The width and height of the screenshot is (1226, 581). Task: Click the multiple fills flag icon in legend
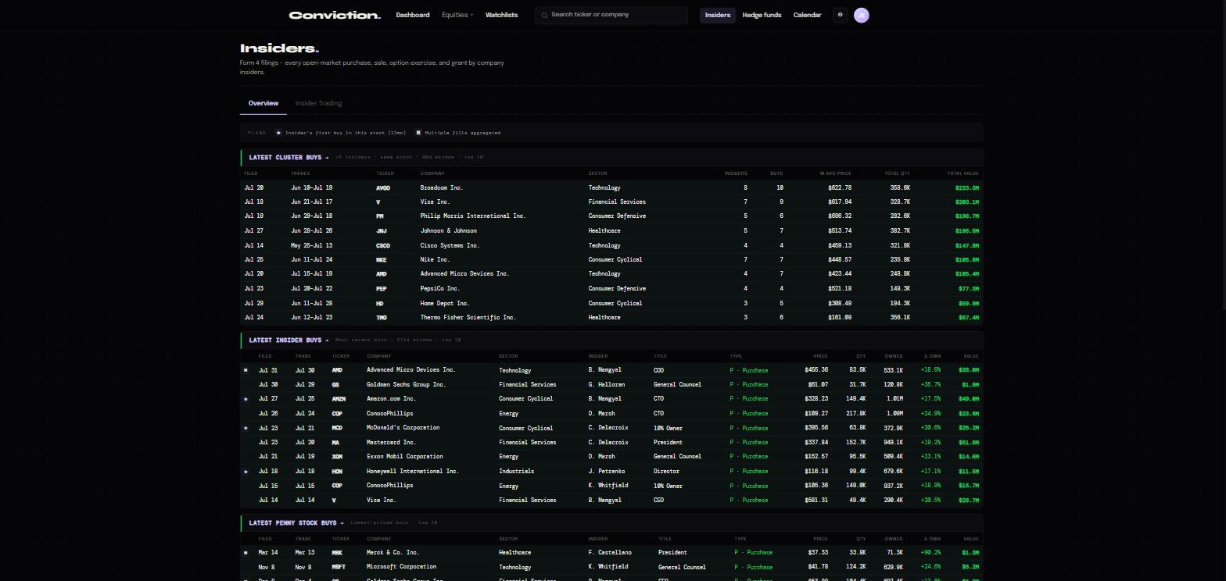pos(418,133)
